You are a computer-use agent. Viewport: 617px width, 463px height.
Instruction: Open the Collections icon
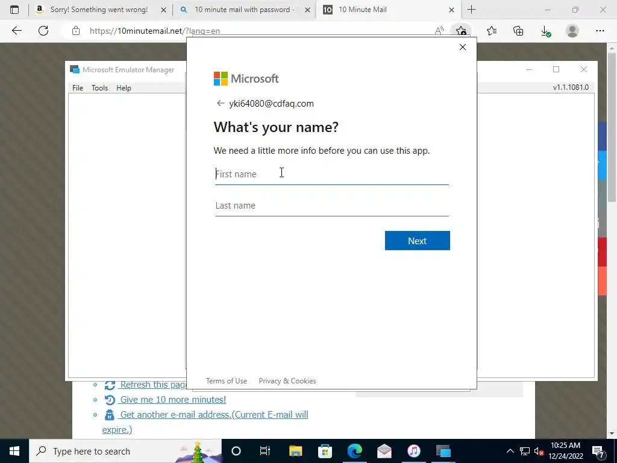pos(518,31)
